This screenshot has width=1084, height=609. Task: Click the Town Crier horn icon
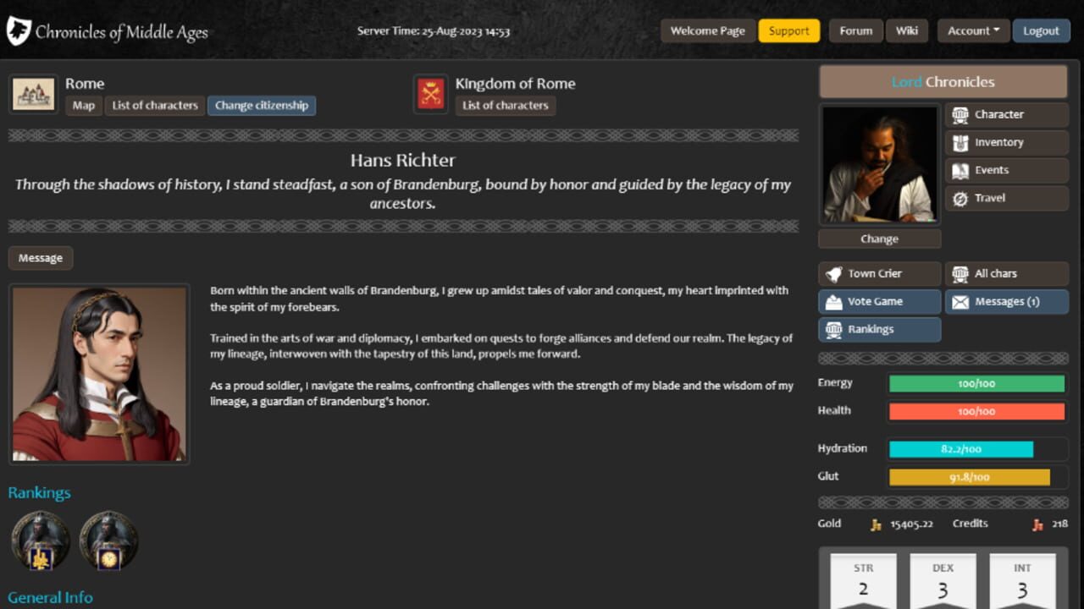pos(834,273)
